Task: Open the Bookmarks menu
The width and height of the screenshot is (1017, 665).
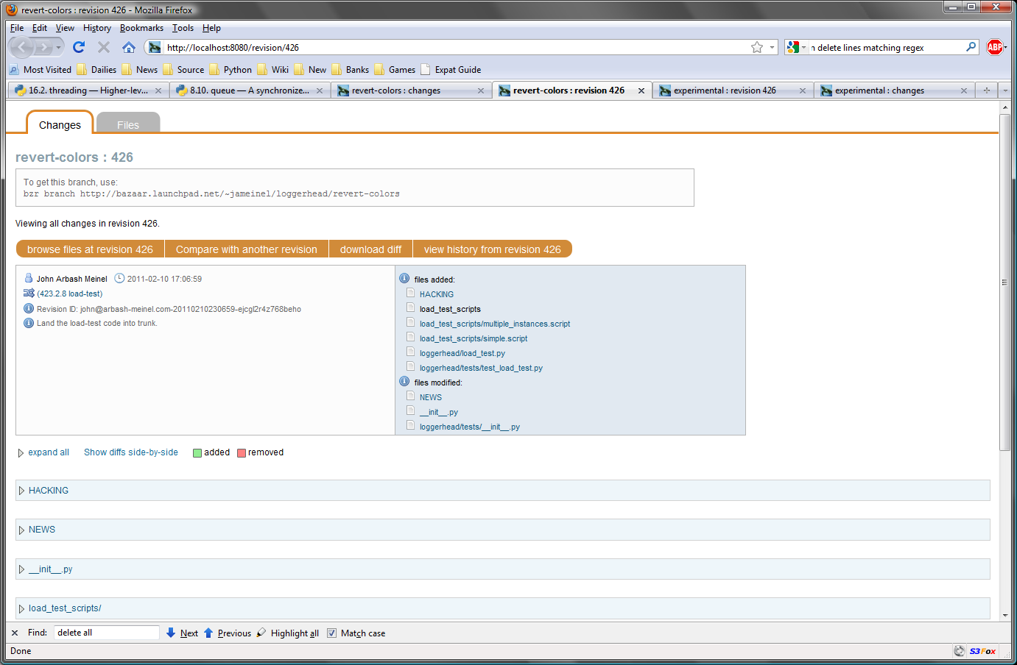Action: coord(141,28)
